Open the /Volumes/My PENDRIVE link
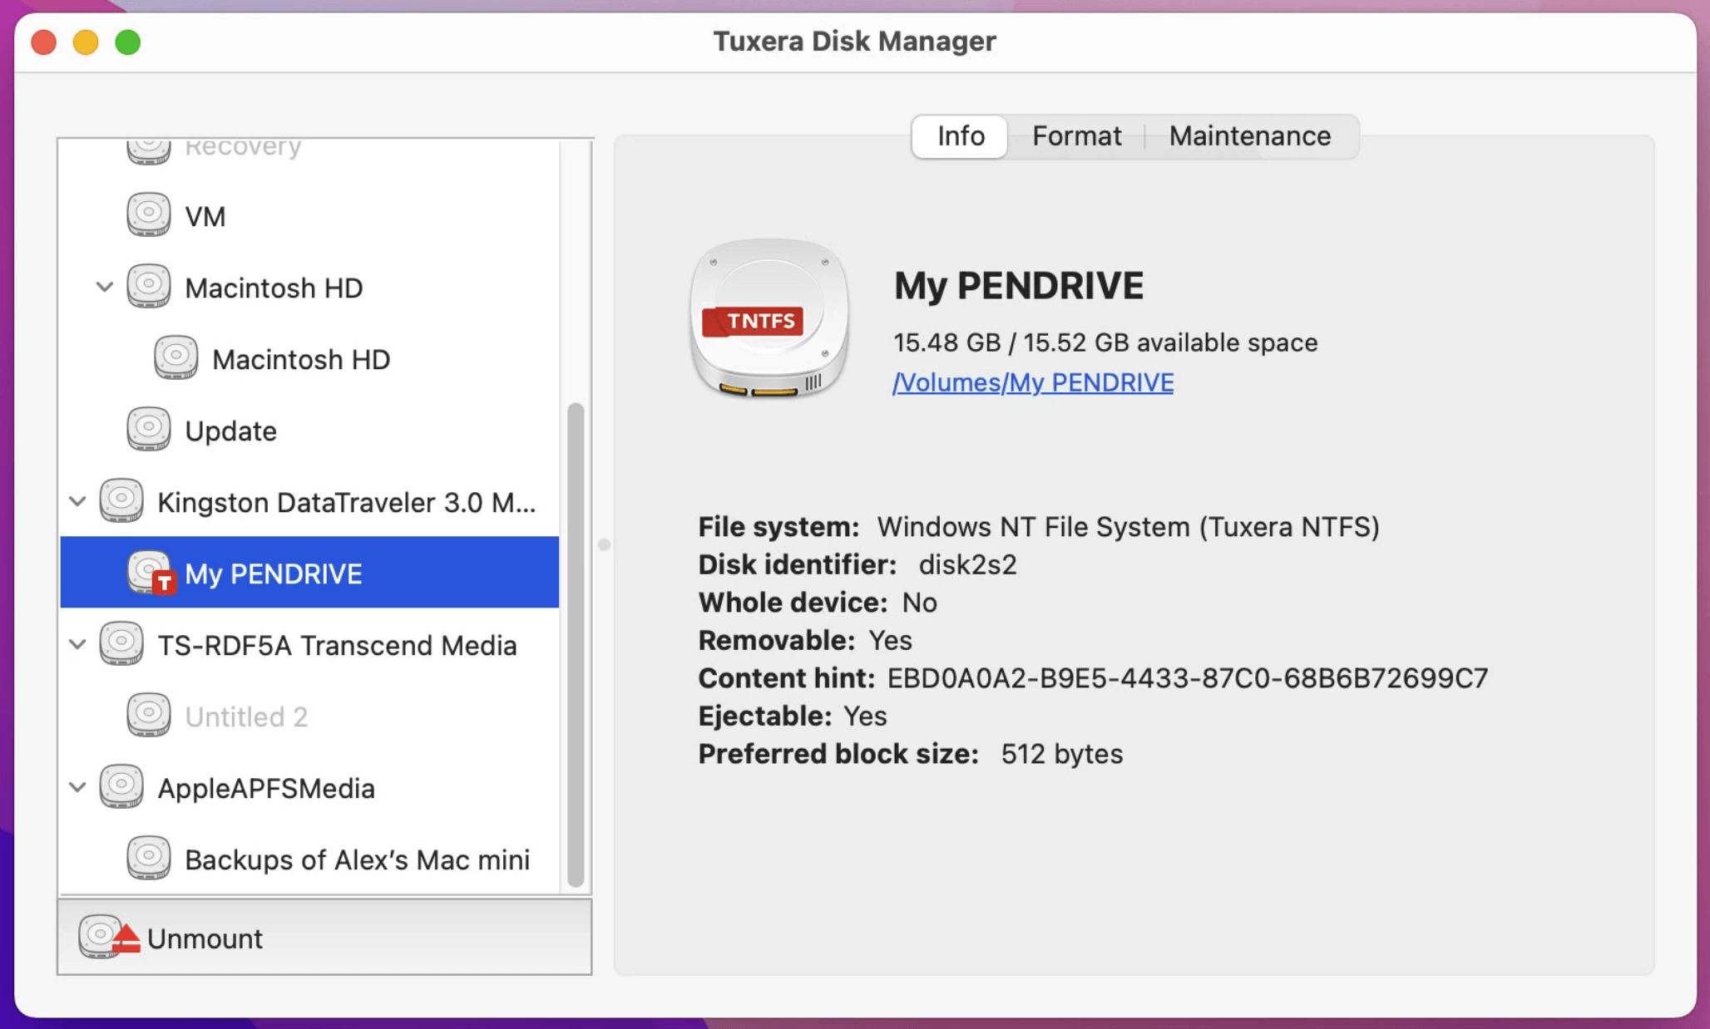The height and width of the screenshot is (1029, 1710). (1033, 382)
